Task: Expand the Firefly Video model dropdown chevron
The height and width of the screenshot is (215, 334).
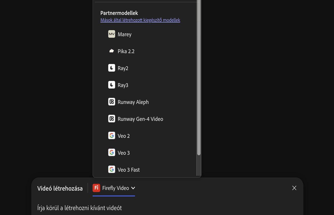Action: coord(133,188)
